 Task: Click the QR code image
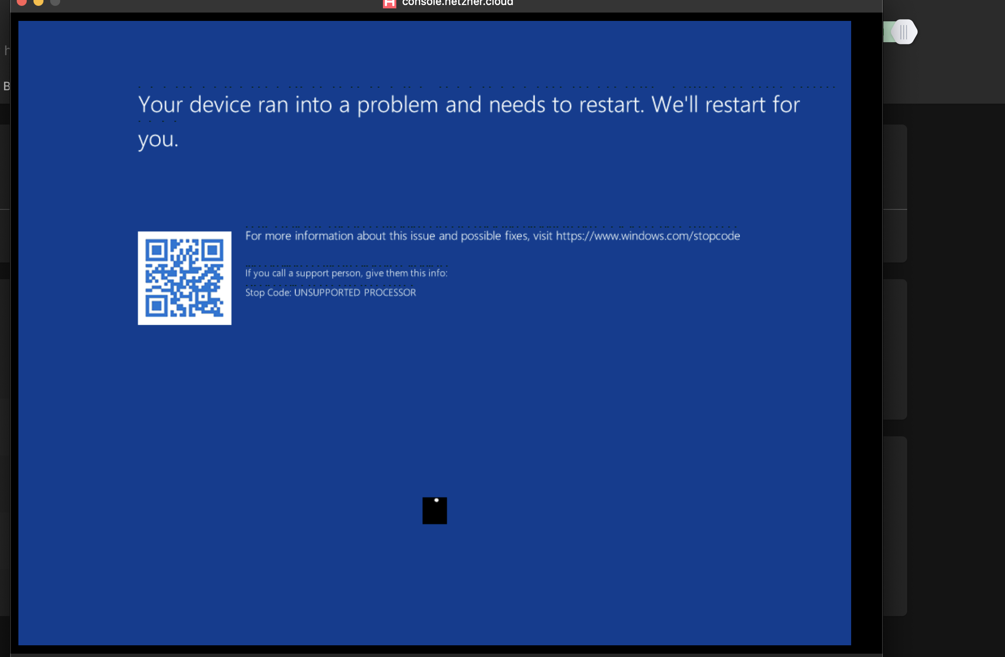pyautogui.click(x=184, y=278)
